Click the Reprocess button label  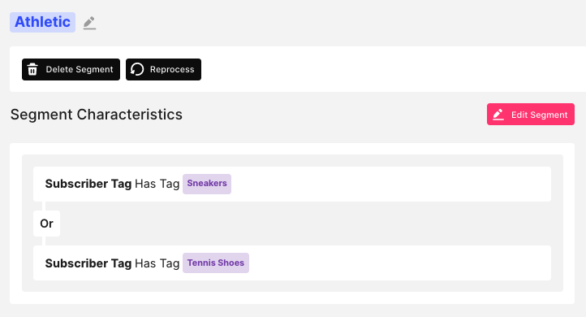click(x=172, y=69)
